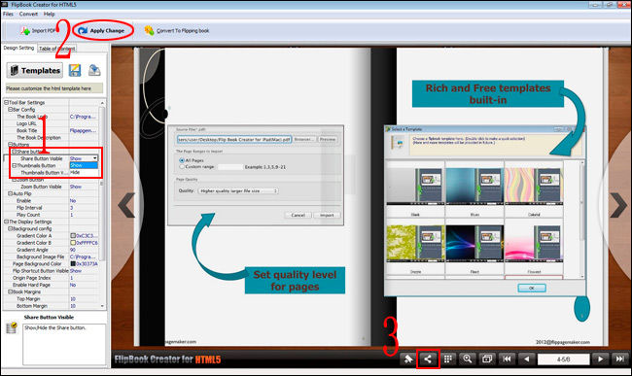The width and height of the screenshot is (632, 376).
Task: Click the zoom magnifier icon
Action: coord(467,359)
